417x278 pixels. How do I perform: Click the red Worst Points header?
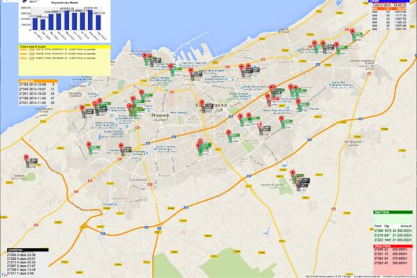393,247
